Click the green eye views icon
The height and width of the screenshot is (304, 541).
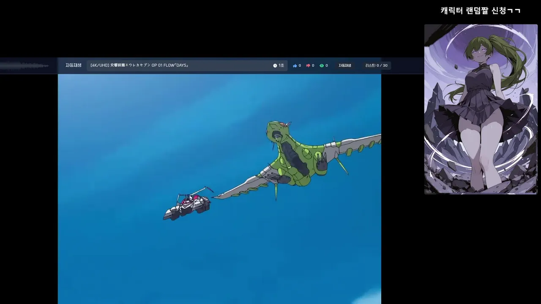coord(322,66)
